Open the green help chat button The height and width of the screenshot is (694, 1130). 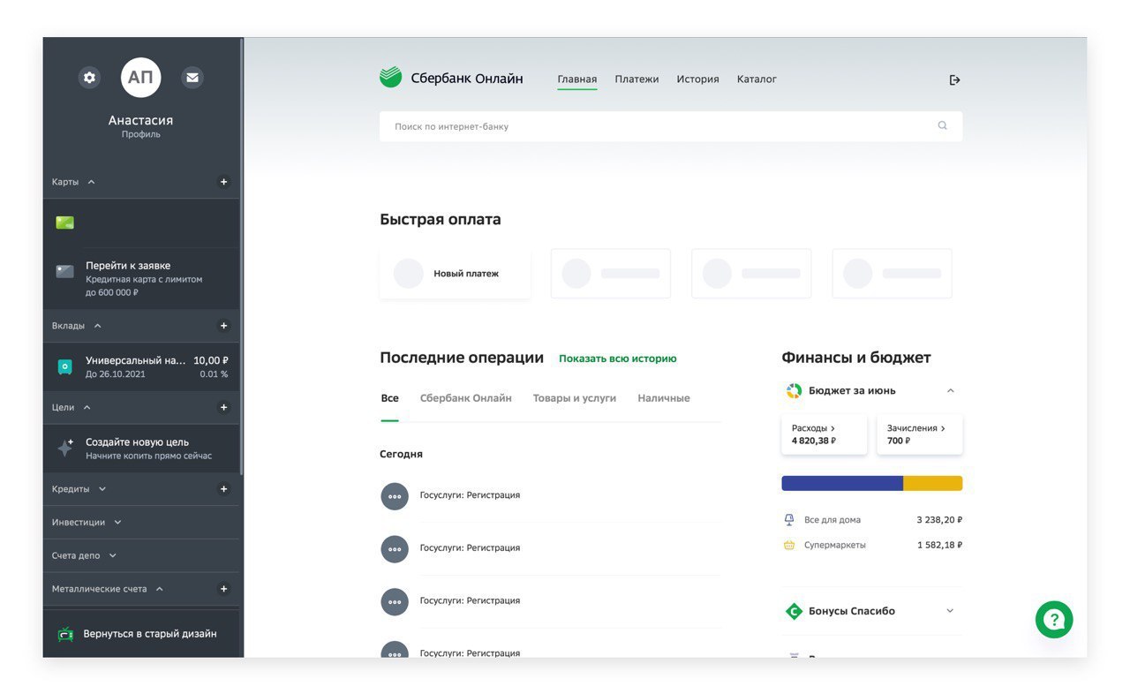[1054, 620]
